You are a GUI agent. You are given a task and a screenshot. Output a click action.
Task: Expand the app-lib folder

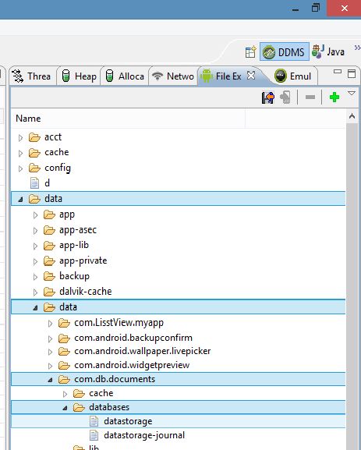point(35,246)
